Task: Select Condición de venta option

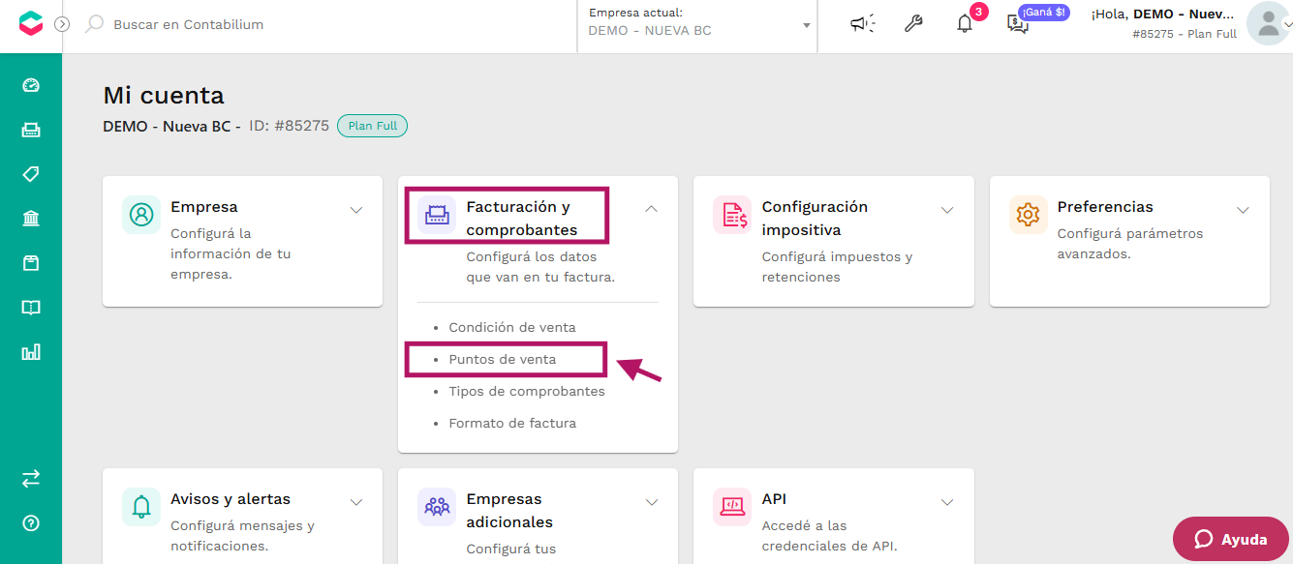Action: pyautogui.click(x=512, y=328)
